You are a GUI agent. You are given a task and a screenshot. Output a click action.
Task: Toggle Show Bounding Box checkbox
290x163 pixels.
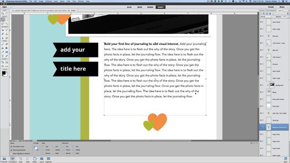point(11,150)
